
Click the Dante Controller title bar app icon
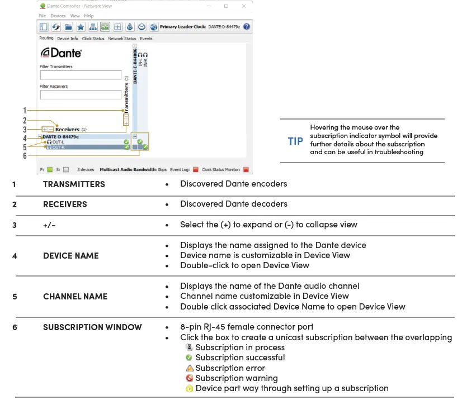(x=43, y=6)
